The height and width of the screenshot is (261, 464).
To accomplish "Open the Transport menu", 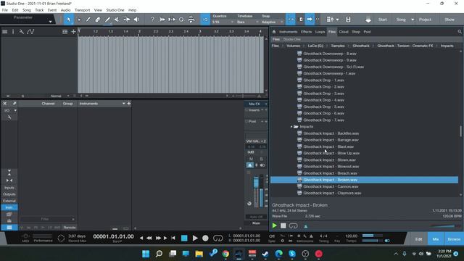I will coord(82,10).
